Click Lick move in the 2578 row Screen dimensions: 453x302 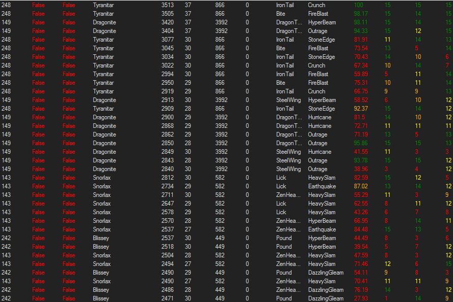[281, 212]
